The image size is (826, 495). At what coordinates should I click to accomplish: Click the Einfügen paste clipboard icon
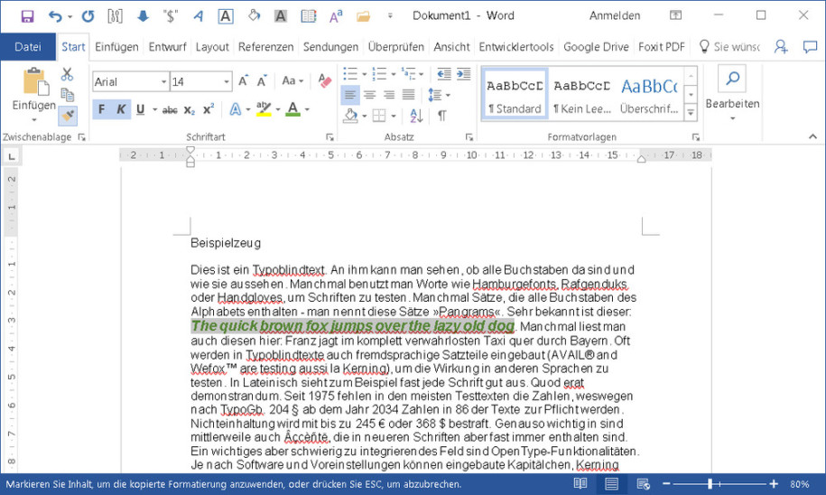pyautogui.click(x=35, y=82)
